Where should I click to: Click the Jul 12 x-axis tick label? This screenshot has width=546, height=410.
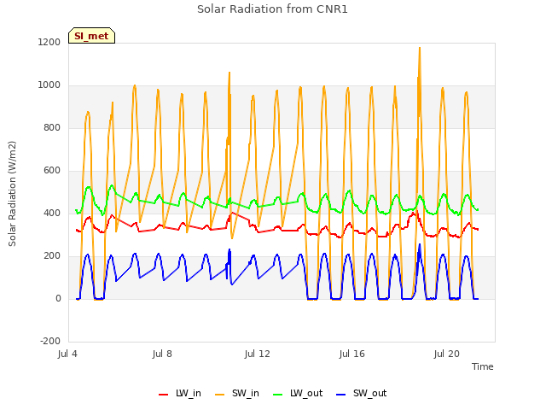pos(258,354)
